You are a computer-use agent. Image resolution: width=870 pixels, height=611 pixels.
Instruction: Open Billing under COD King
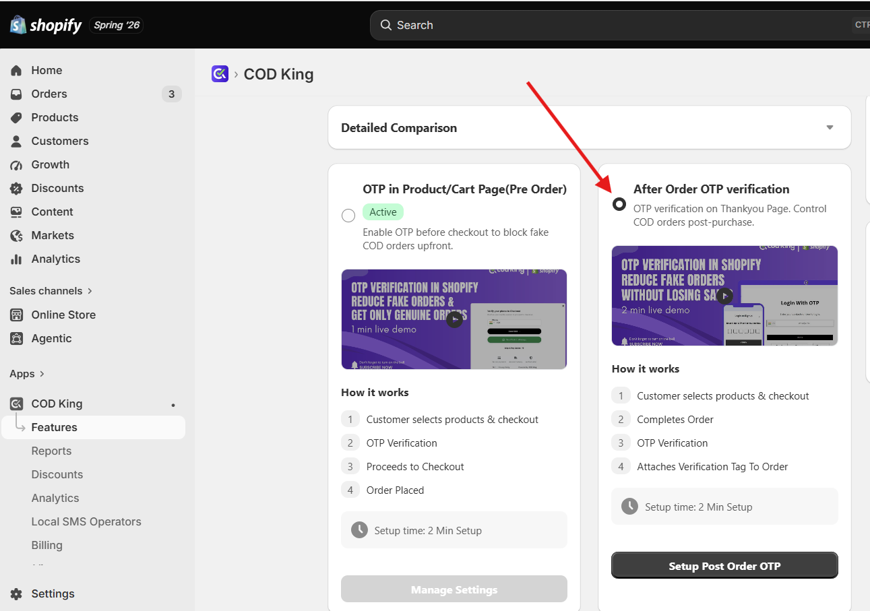(46, 545)
